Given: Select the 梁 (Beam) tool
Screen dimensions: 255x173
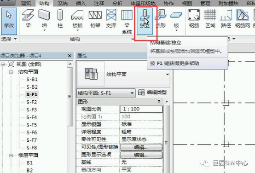Looking at the screenshot, I should click(28, 19).
